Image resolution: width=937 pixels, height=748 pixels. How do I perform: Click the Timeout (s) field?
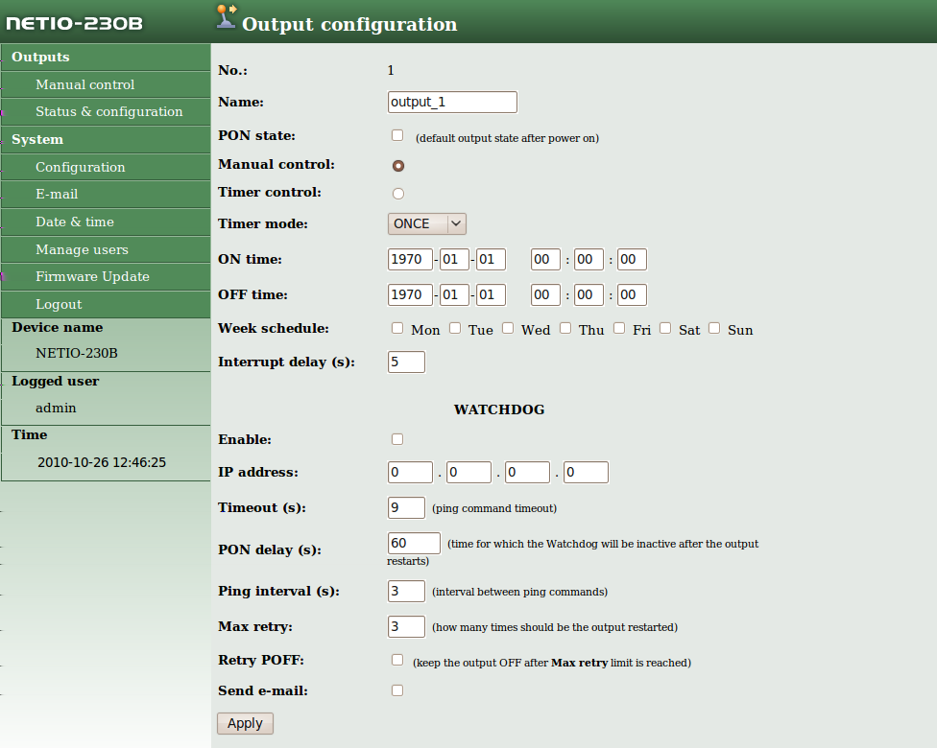tap(406, 507)
